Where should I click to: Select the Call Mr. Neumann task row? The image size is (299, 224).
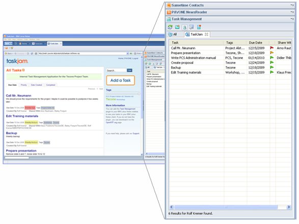(230, 48)
